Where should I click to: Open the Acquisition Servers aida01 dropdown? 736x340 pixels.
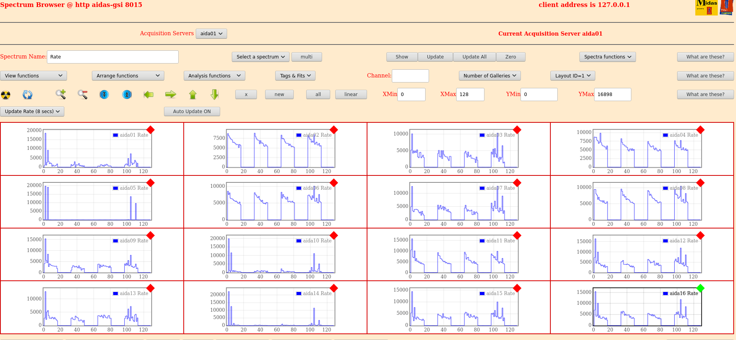tap(211, 34)
